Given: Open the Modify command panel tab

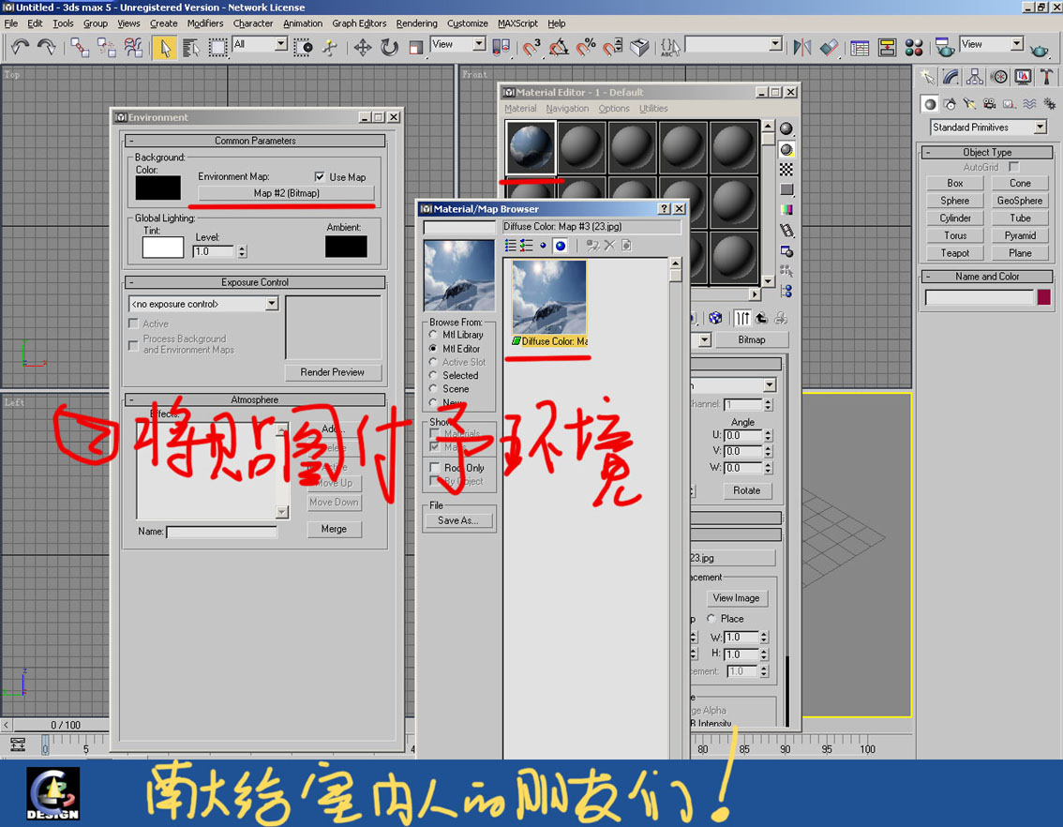Looking at the screenshot, I should 951,77.
